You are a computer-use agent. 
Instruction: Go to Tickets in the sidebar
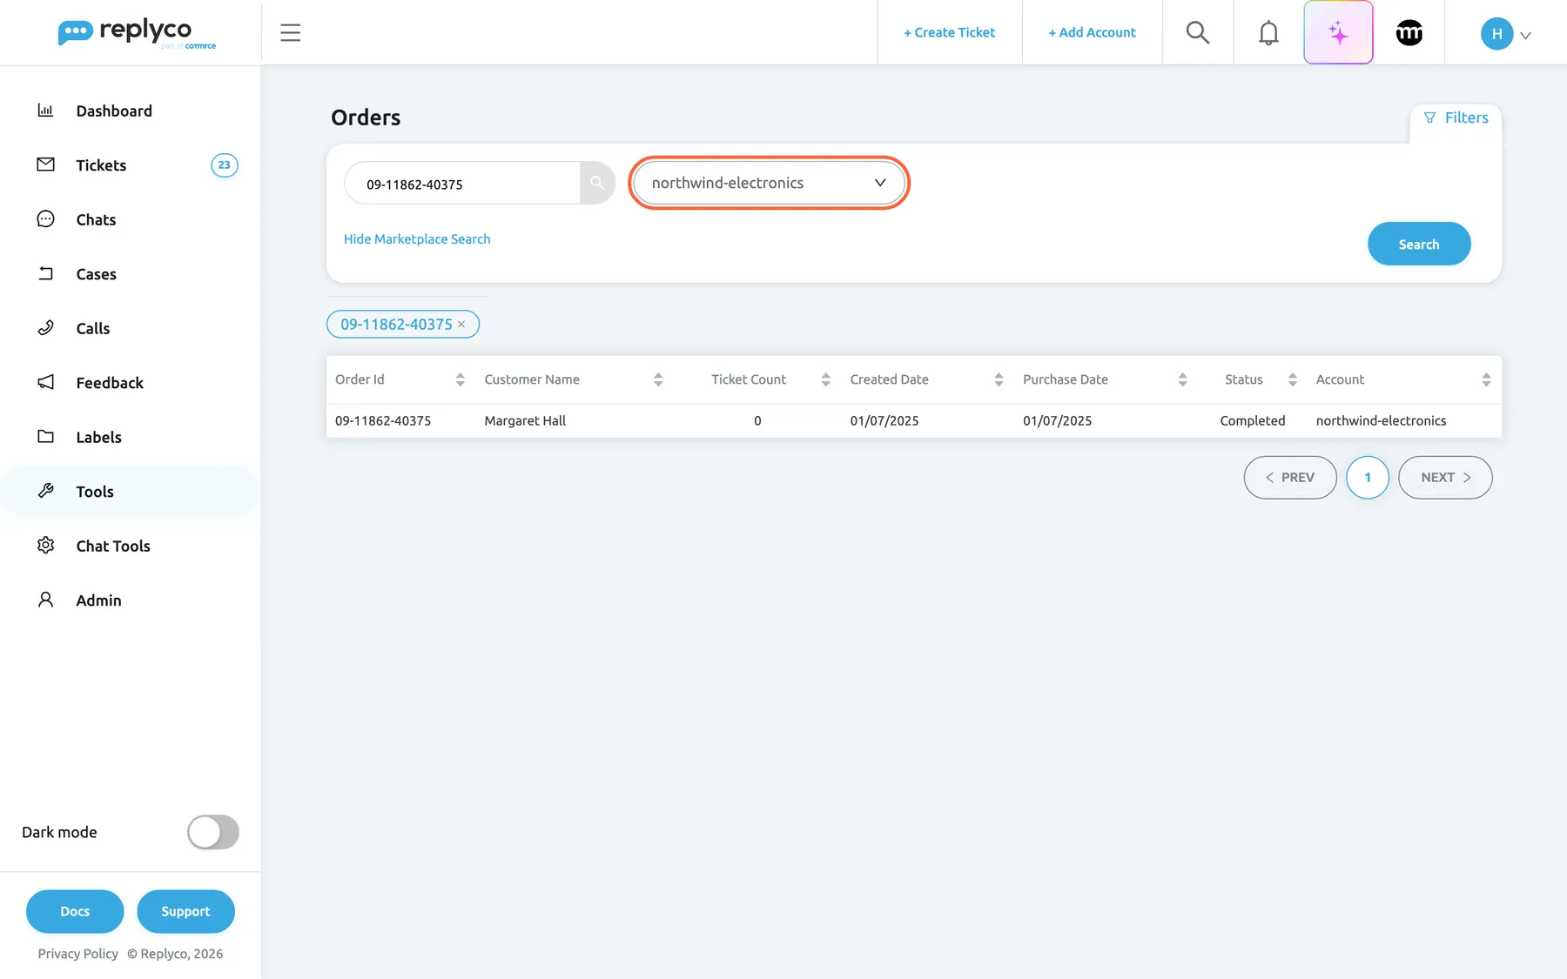[x=131, y=165]
